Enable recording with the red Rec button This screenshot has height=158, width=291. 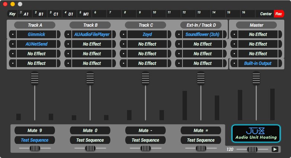pyautogui.click(x=279, y=14)
